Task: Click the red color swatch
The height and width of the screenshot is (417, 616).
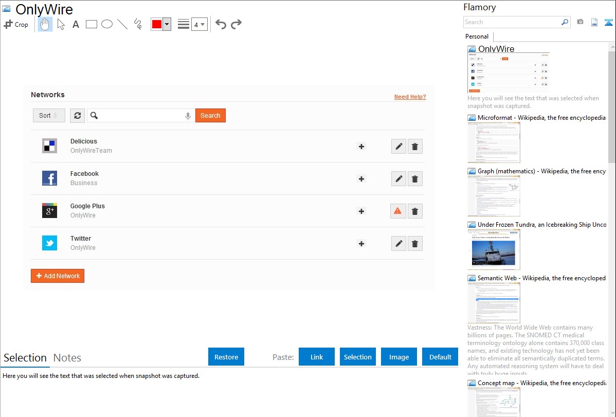Action: point(157,24)
